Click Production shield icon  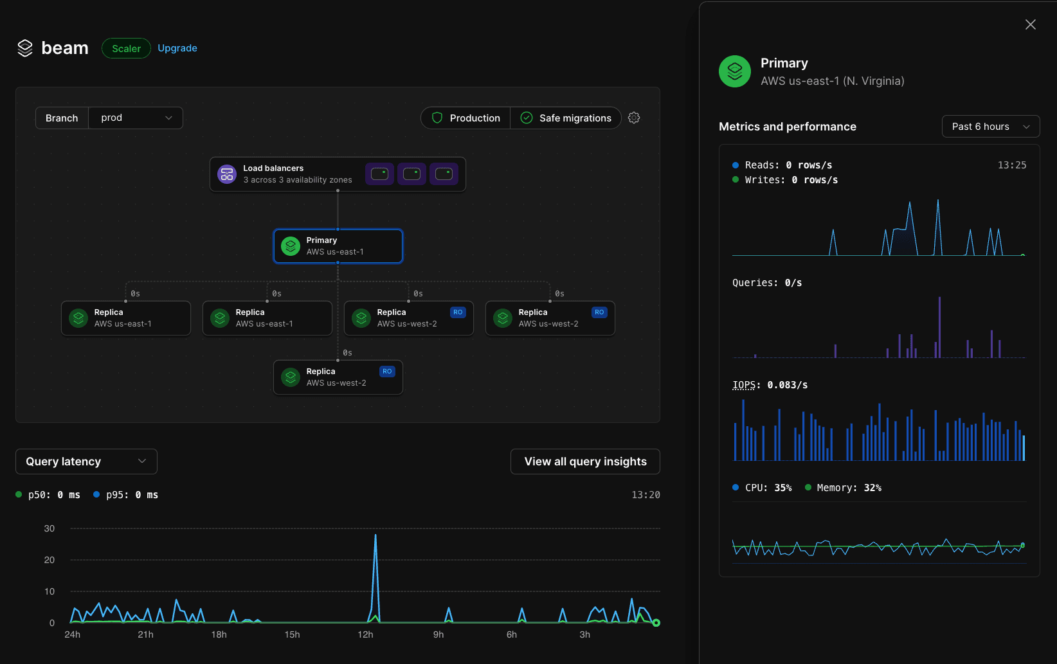click(x=437, y=118)
